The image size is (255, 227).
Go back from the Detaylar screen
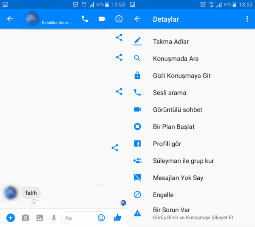coord(137,19)
